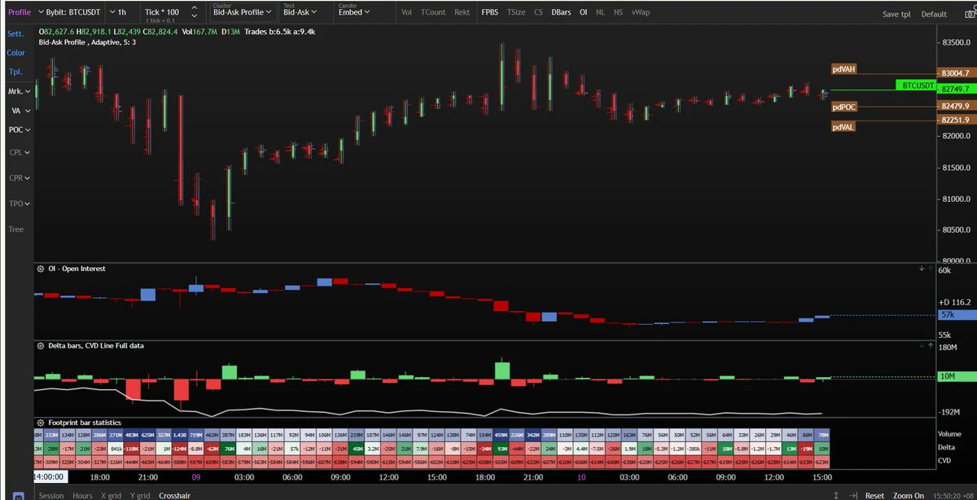Toggle the CS indicator
The width and height of the screenshot is (977, 500).
point(538,12)
